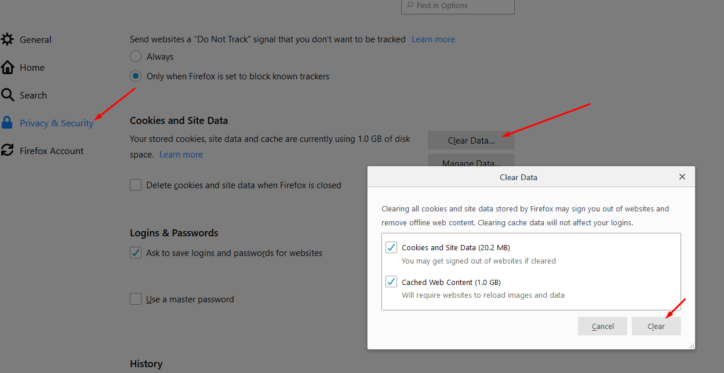724x373 pixels.
Task: Cancel the Clear Data dialog
Action: [x=602, y=326]
